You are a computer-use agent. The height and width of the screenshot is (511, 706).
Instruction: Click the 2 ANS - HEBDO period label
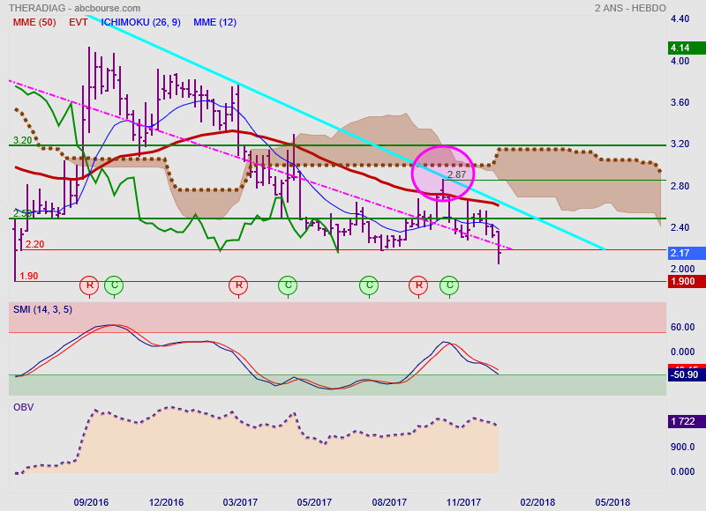[x=630, y=8]
